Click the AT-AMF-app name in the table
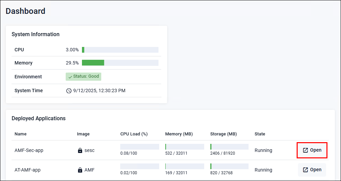 pos(27,170)
